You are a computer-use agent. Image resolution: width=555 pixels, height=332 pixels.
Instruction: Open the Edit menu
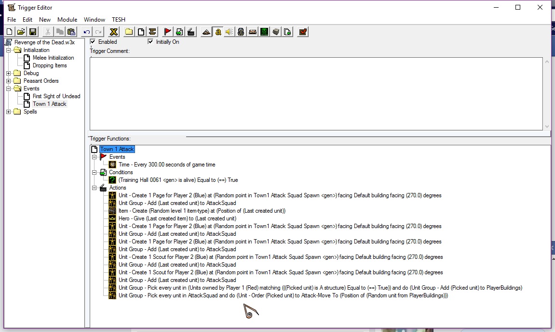coord(27,20)
